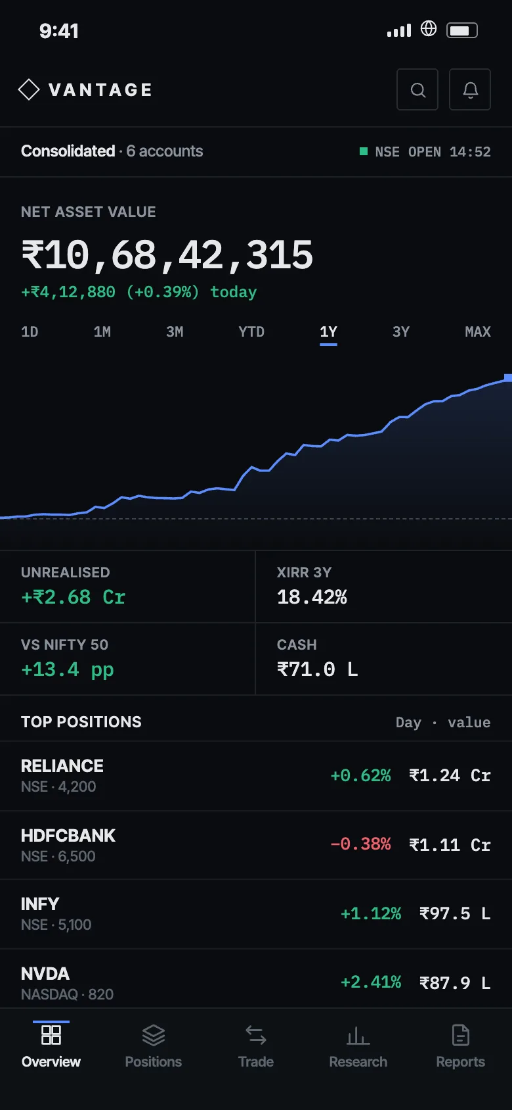Tap RELIANCE day change +0.62%
Image resolution: width=512 pixels, height=1110 pixels.
pos(360,776)
